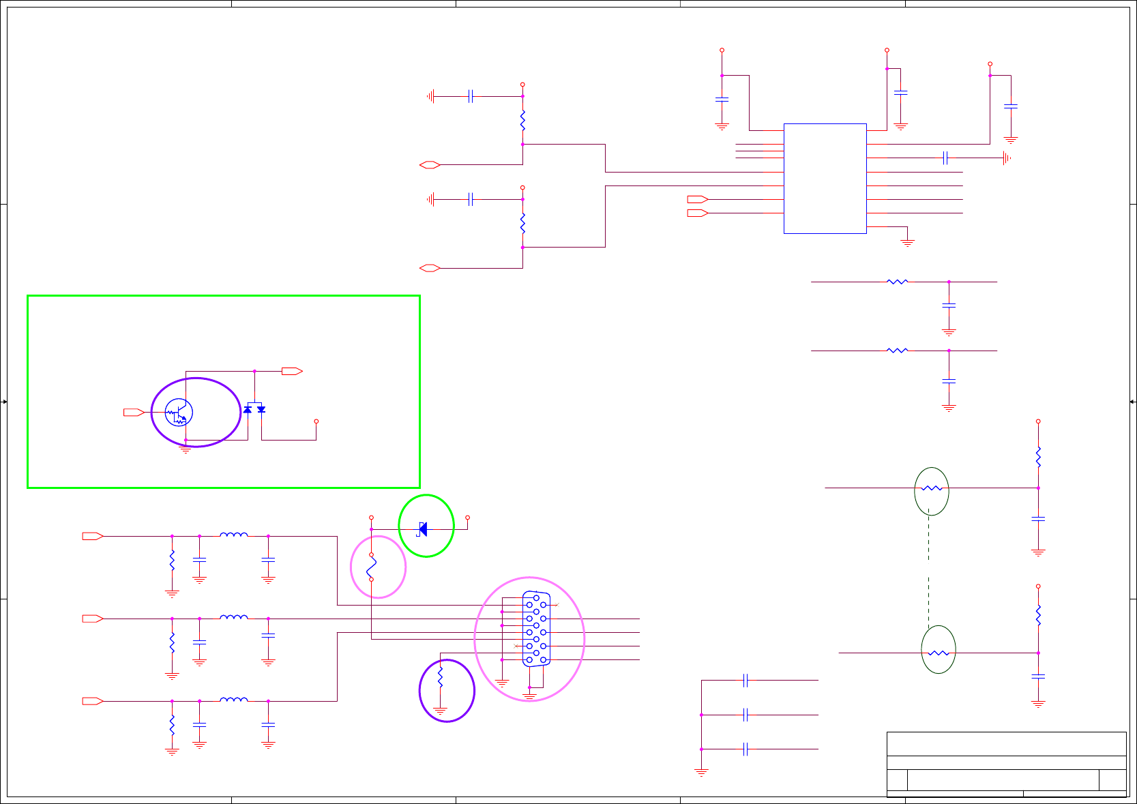Viewport: 1137px width, 804px height.
Task: Click the upper of the two input ports entering the IC
Action: click(x=698, y=199)
